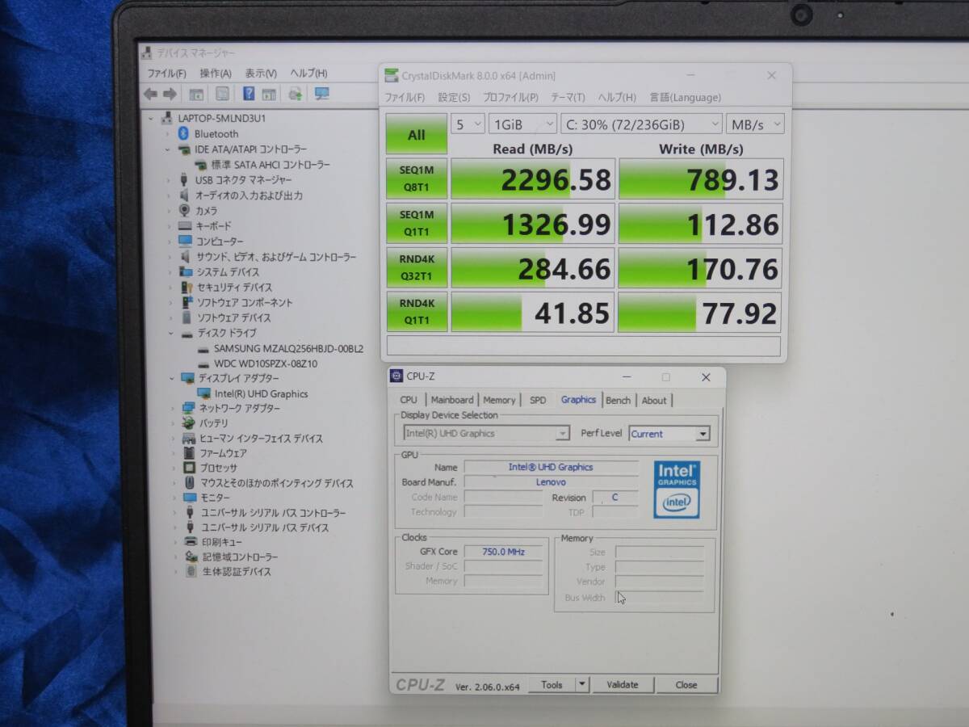Click the empty status field below CrystalDiskMark results
The image size is (969, 727).
tap(584, 346)
